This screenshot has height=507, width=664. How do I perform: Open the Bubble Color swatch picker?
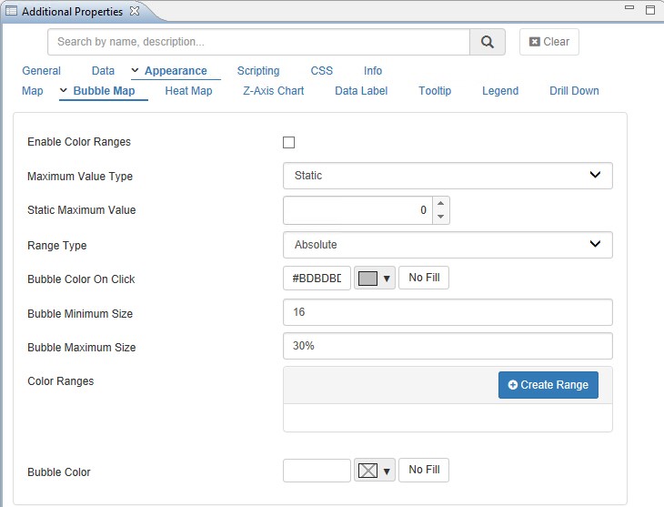(374, 471)
